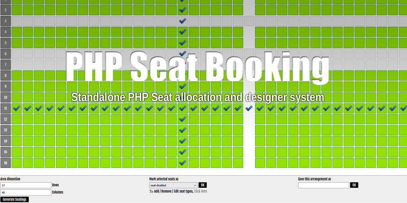The height and width of the screenshot is (203, 407).
Task: Click the 'Click Here' link to edit seat types
Action: 201,191
